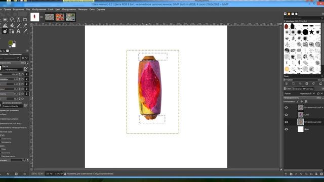Viewport: 324px width, 182px height.
Task: Select the Free Select lasso tool
Action: pos(12,20)
